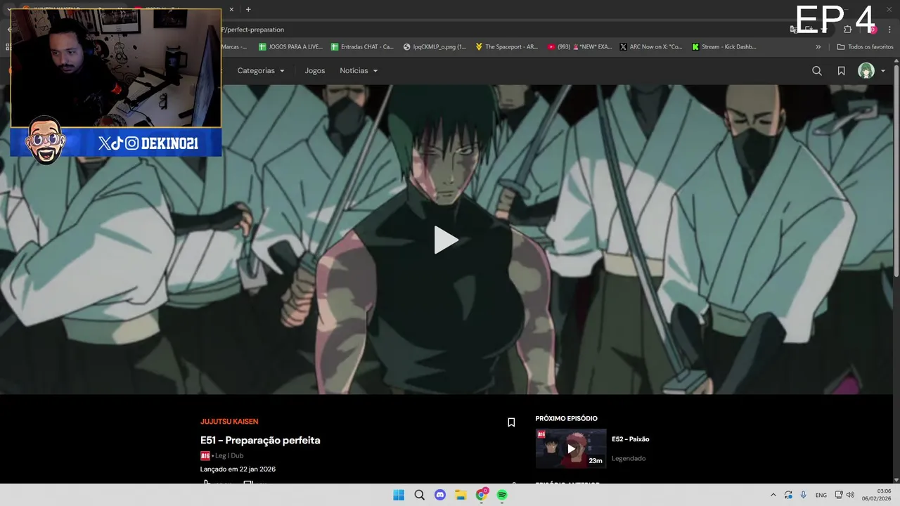Show hidden system tray icons

point(773,495)
